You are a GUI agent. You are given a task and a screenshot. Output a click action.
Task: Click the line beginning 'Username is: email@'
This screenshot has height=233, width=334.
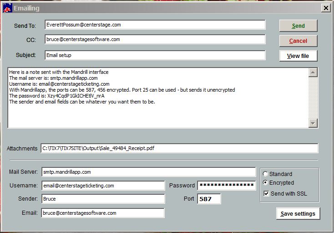(x=59, y=84)
